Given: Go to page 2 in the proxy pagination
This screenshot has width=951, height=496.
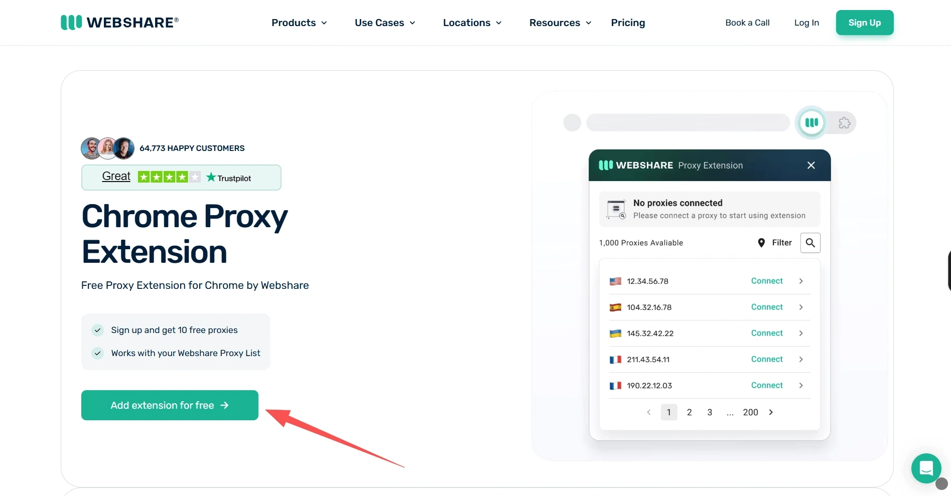Looking at the screenshot, I should (x=689, y=412).
